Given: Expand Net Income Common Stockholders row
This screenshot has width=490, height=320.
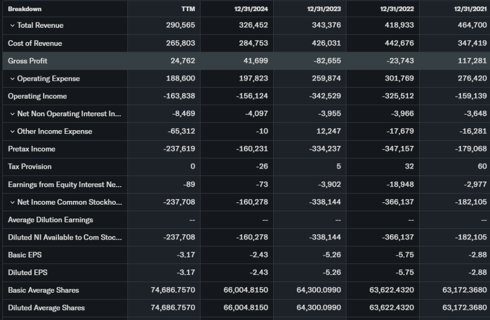Looking at the screenshot, I should pyautogui.click(x=12, y=202).
